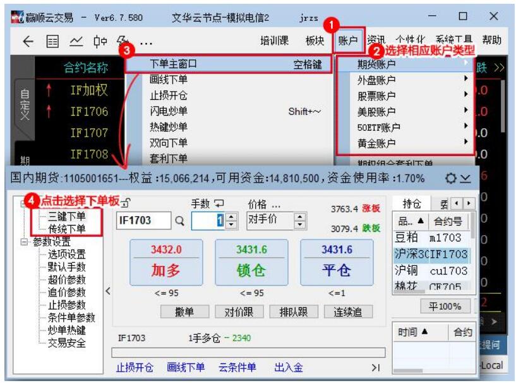The image size is (528, 383).
Task: Click the 平仓 close position button
Action: click(x=337, y=262)
